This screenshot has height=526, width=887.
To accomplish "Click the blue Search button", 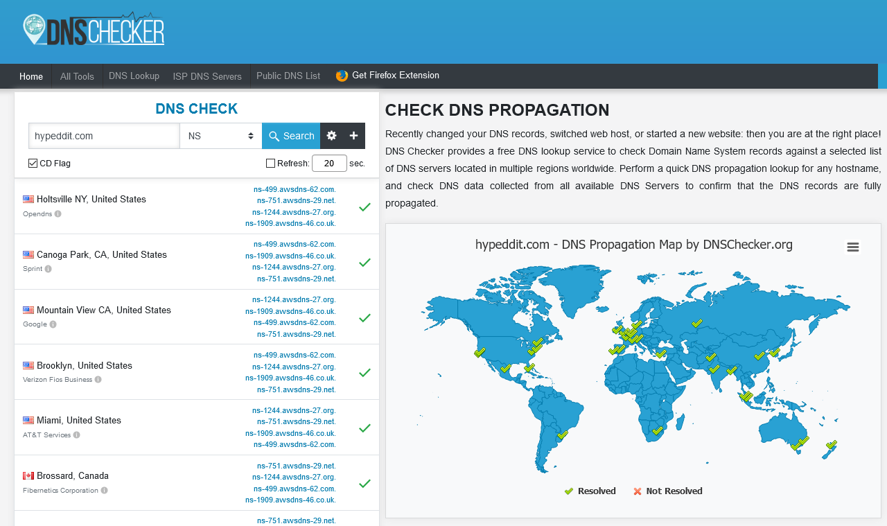I will pyautogui.click(x=291, y=136).
